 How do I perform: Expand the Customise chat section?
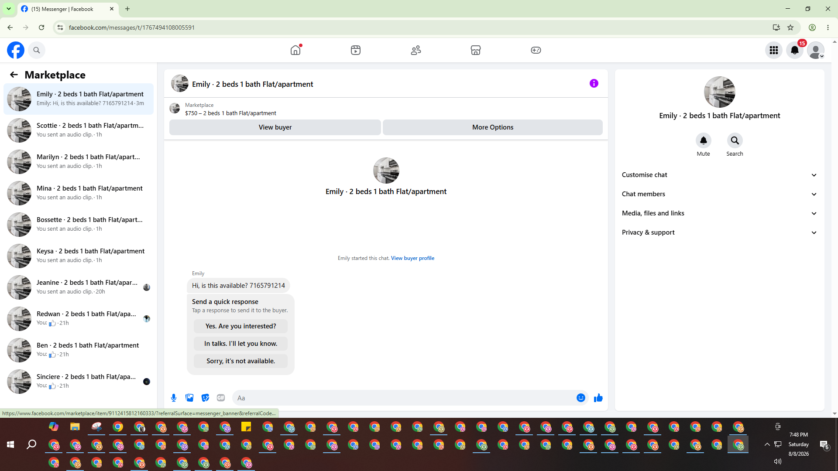click(x=720, y=175)
